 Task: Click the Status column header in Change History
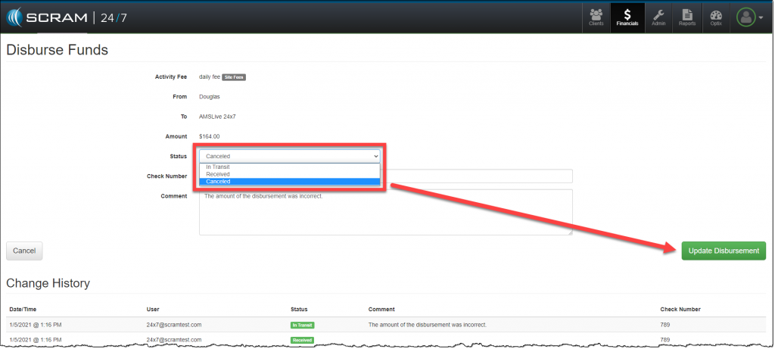299,310
